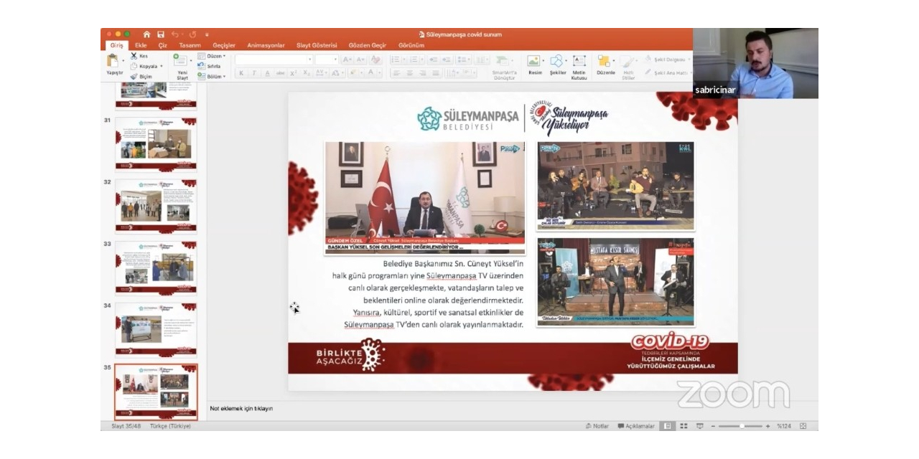The height and width of the screenshot is (459, 919).
Task: Insert a Metin Kutusu text box
Action: tap(579, 62)
